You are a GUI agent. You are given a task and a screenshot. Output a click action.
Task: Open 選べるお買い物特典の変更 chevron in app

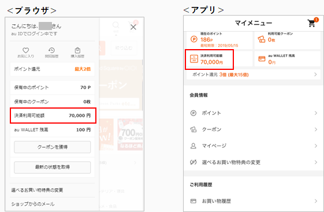[315, 162]
